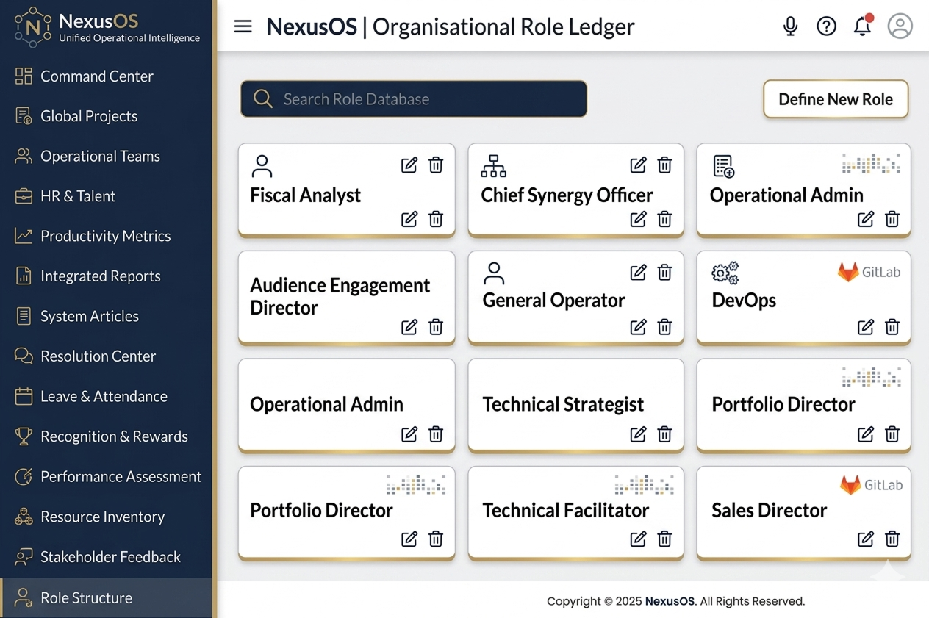Open the help question mark icon
The image size is (929, 618).
[826, 26]
